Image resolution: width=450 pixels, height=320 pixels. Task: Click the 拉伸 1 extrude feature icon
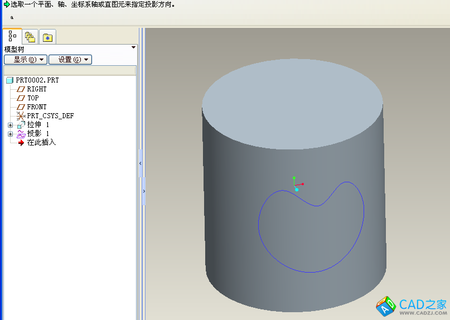tap(21, 125)
